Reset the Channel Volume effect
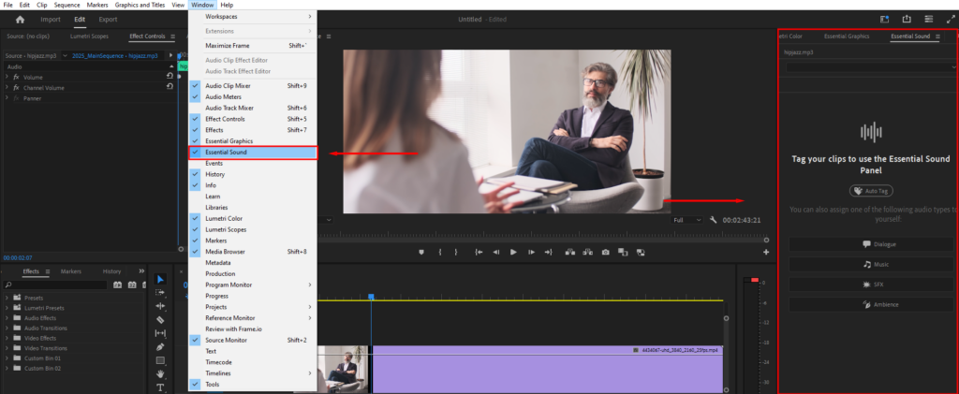 [x=170, y=87]
